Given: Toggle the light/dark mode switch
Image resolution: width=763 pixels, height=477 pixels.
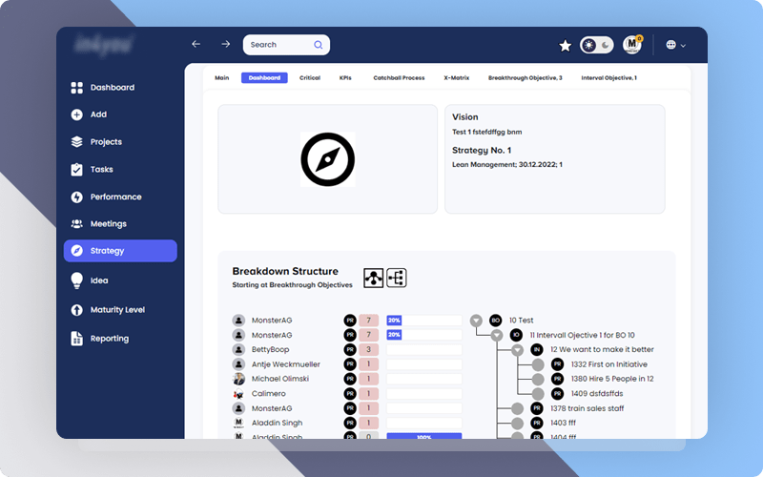Looking at the screenshot, I should point(597,45).
